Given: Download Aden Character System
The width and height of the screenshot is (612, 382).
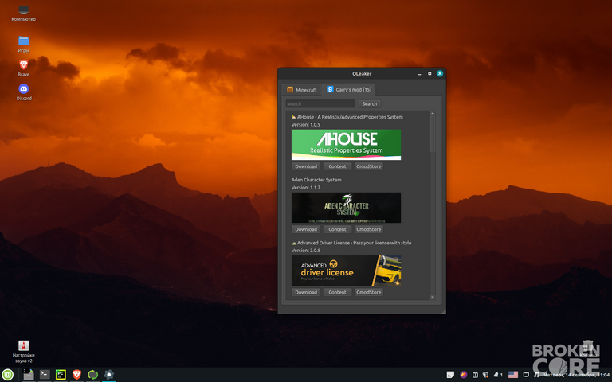Looking at the screenshot, I should coord(306,229).
